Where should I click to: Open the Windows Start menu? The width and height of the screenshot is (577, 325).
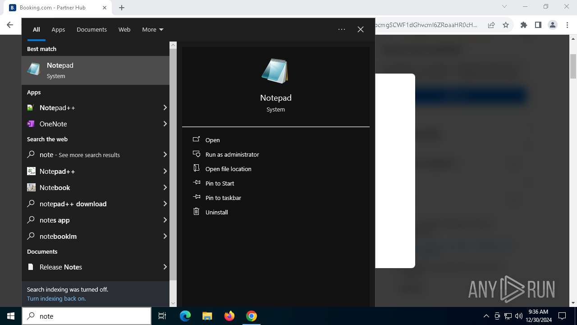(x=11, y=316)
